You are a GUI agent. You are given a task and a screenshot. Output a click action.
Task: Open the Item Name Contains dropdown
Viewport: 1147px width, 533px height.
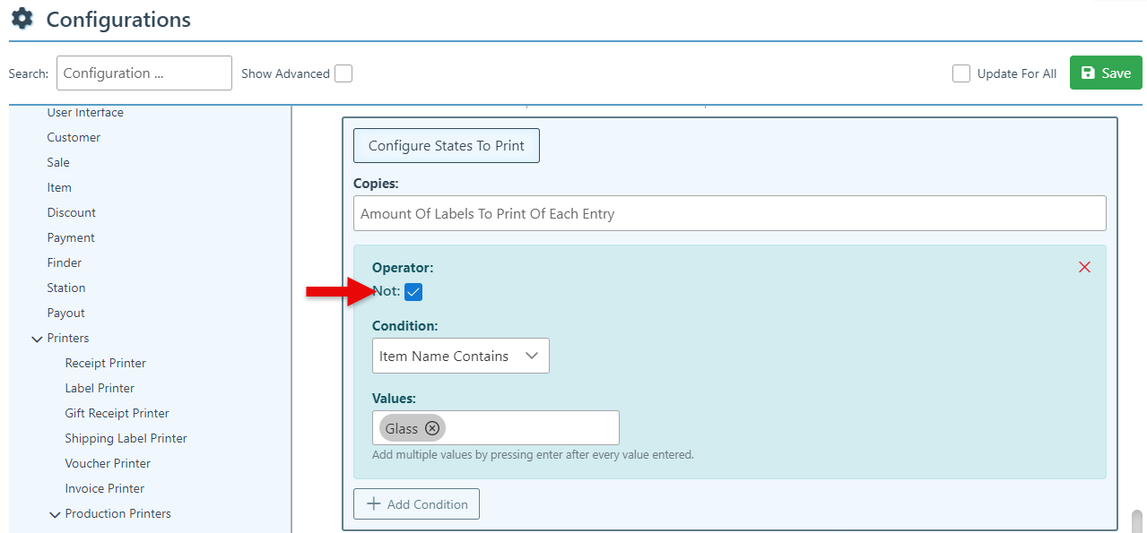point(460,356)
